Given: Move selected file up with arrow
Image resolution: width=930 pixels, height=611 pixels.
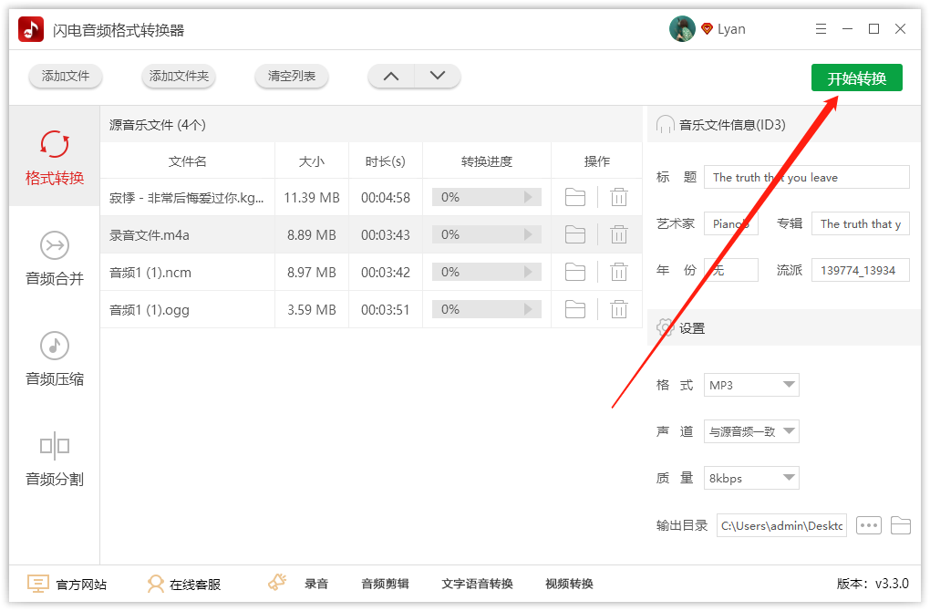Looking at the screenshot, I should pos(391,77).
